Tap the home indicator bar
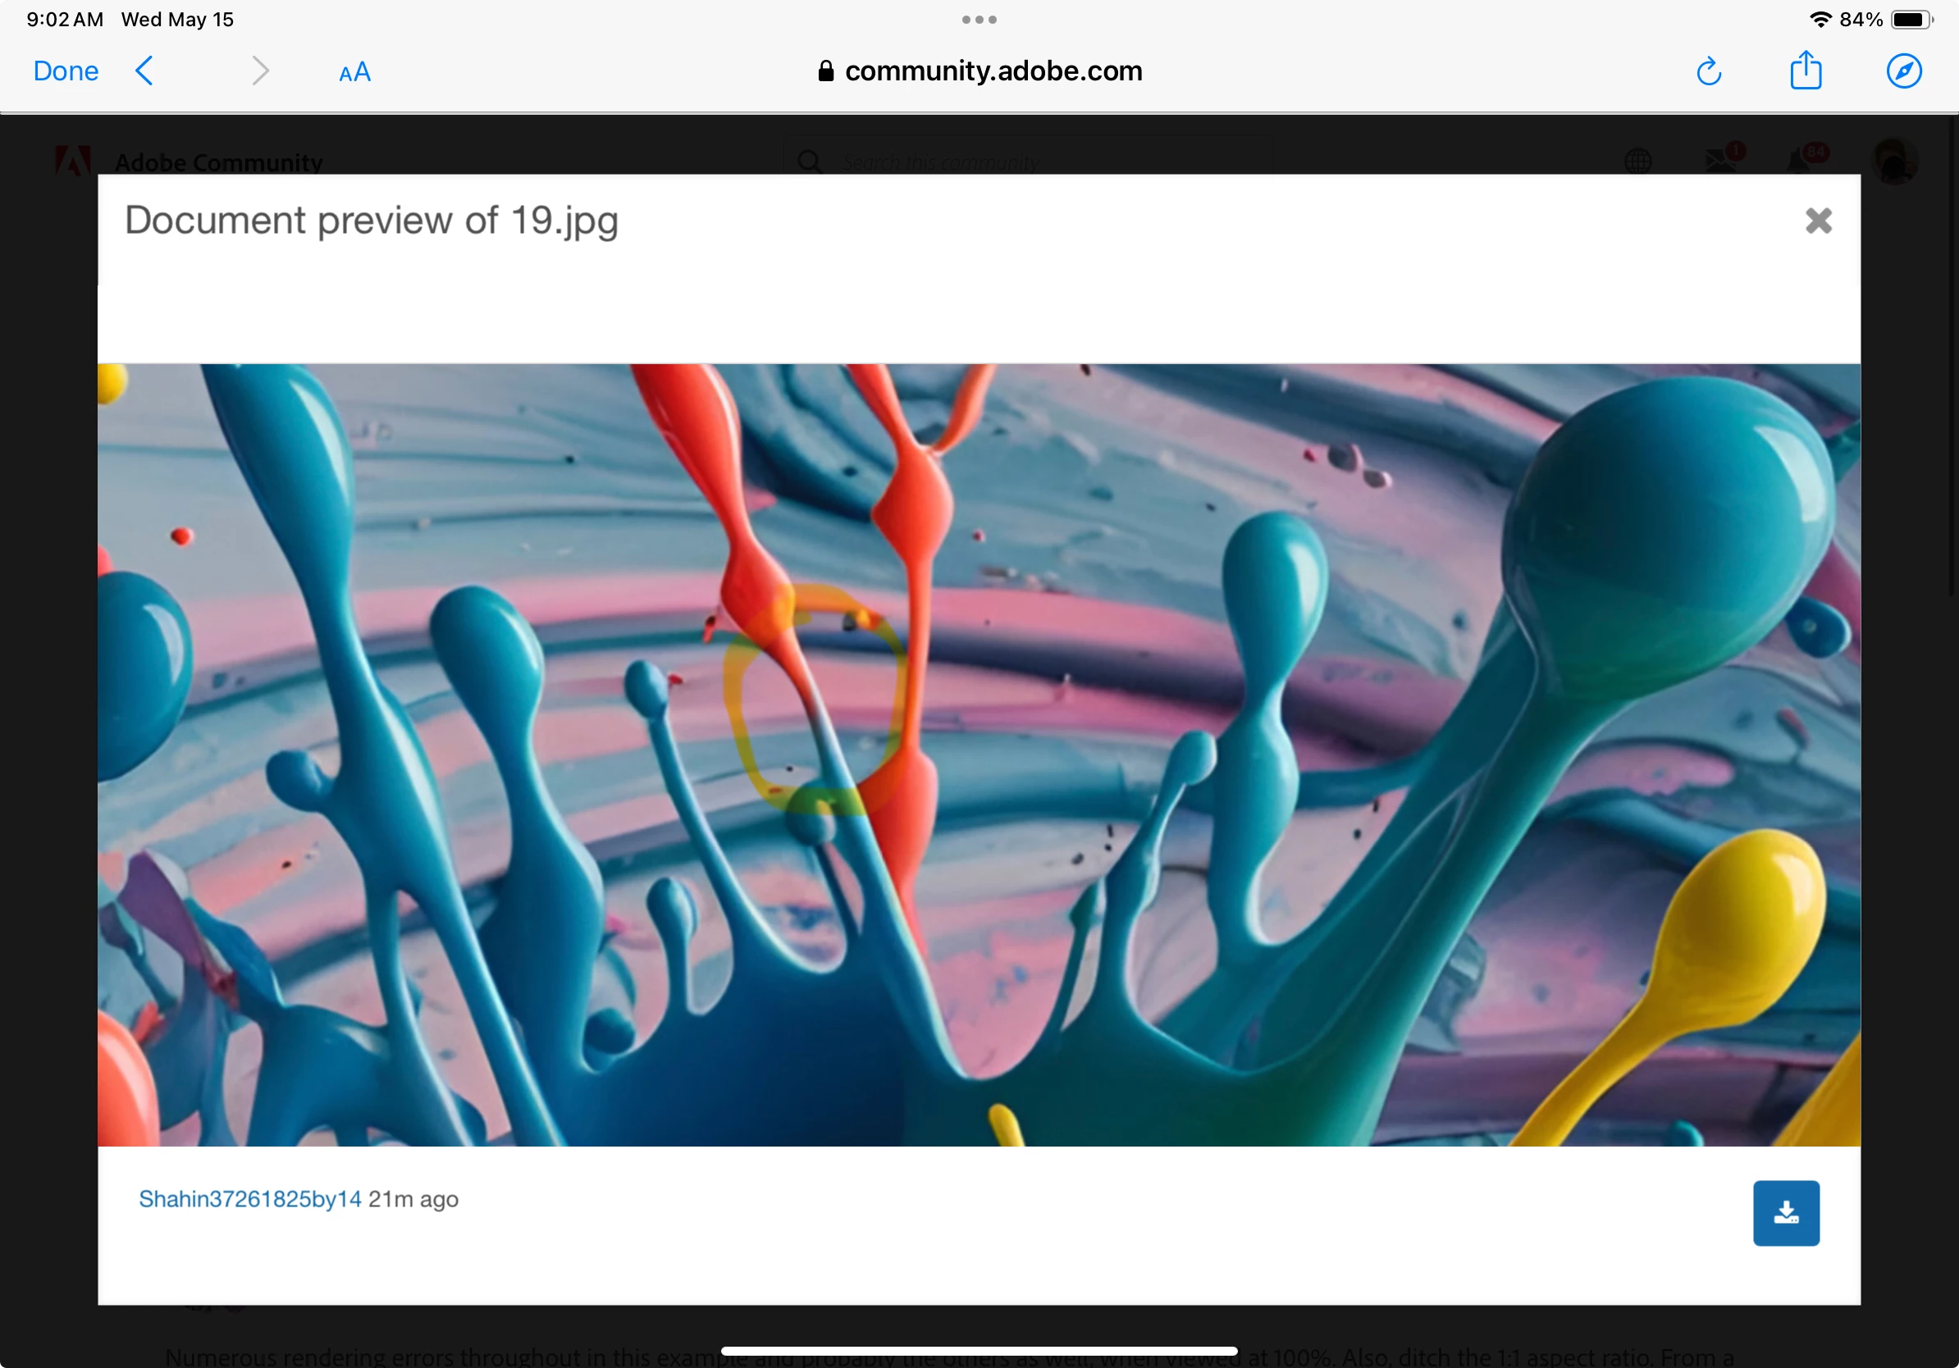This screenshot has width=1959, height=1368. (x=979, y=1350)
